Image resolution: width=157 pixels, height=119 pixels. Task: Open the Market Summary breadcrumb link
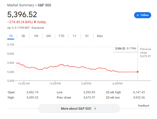(21, 5)
